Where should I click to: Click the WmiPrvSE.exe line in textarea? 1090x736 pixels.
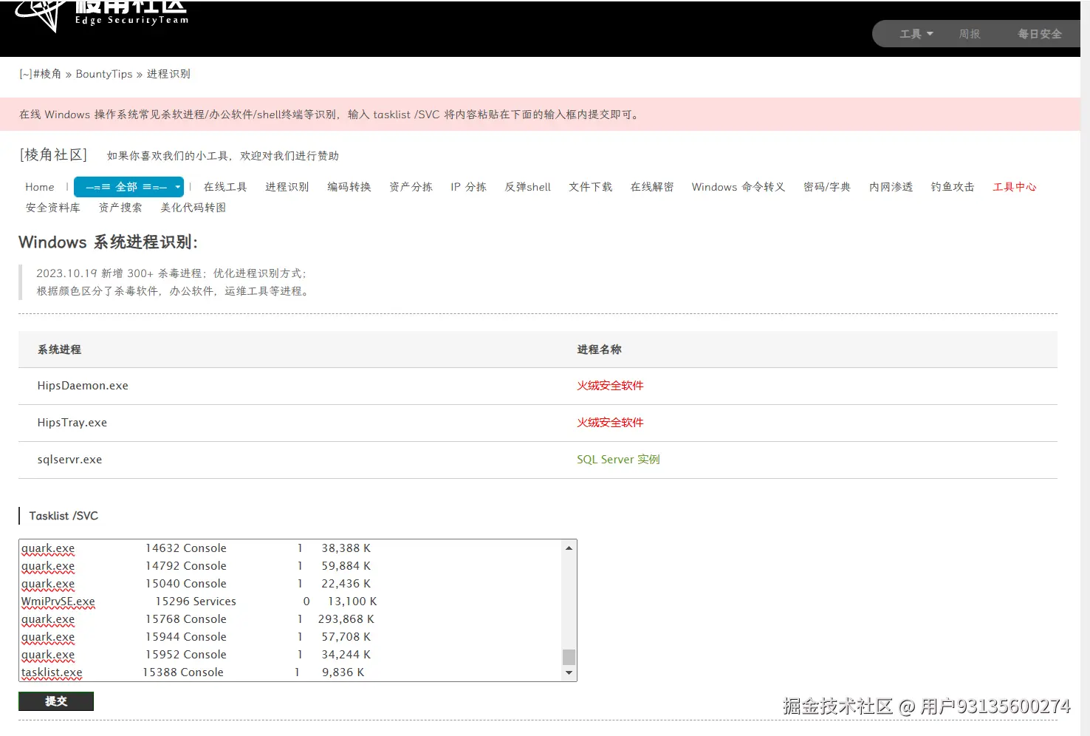(x=199, y=602)
